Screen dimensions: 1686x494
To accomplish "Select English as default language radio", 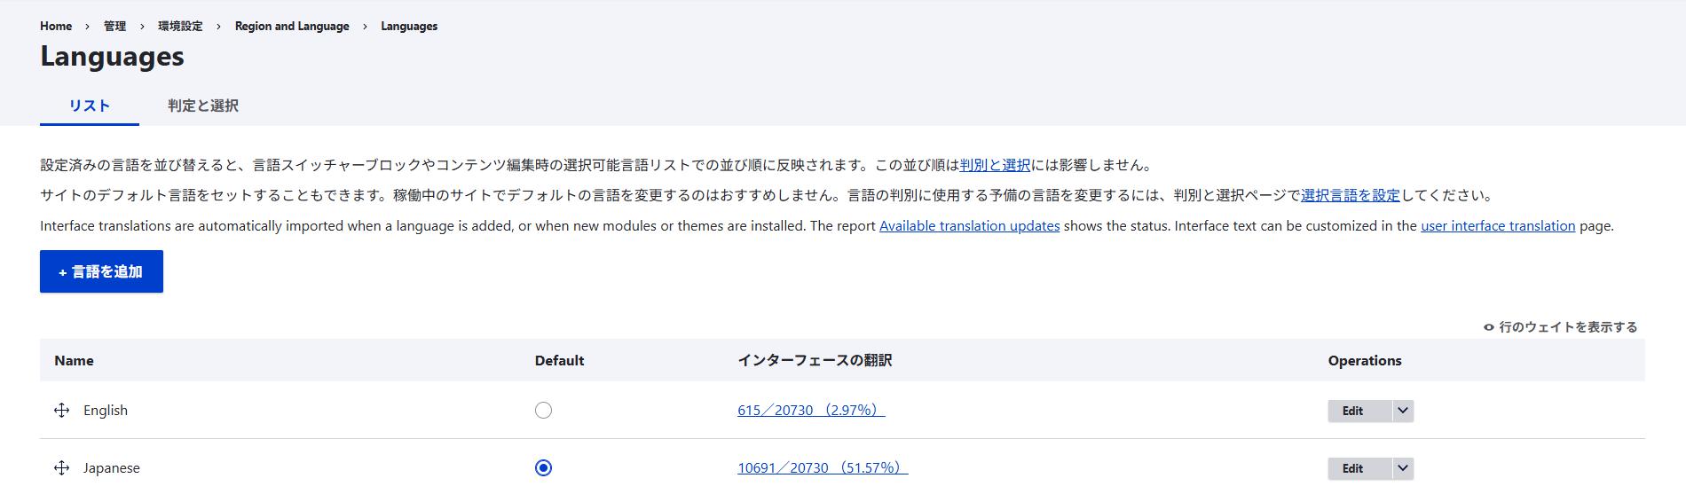I will coord(543,410).
